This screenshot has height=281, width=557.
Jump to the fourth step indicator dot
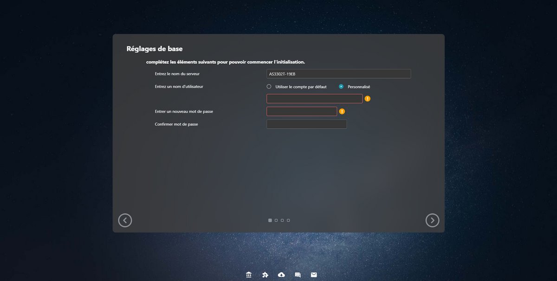click(x=288, y=220)
